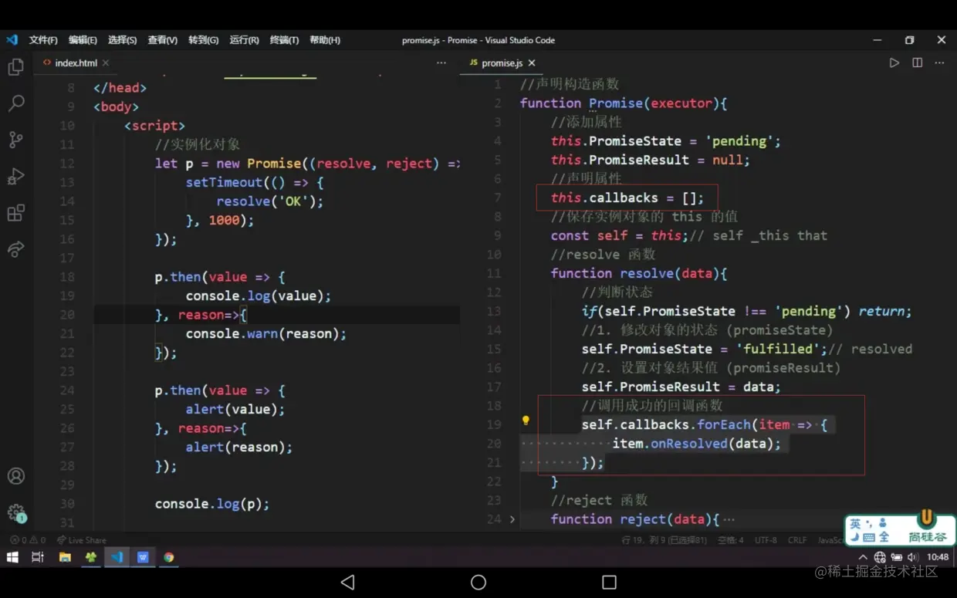Open the Run and Debug view

(x=15, y=176)
